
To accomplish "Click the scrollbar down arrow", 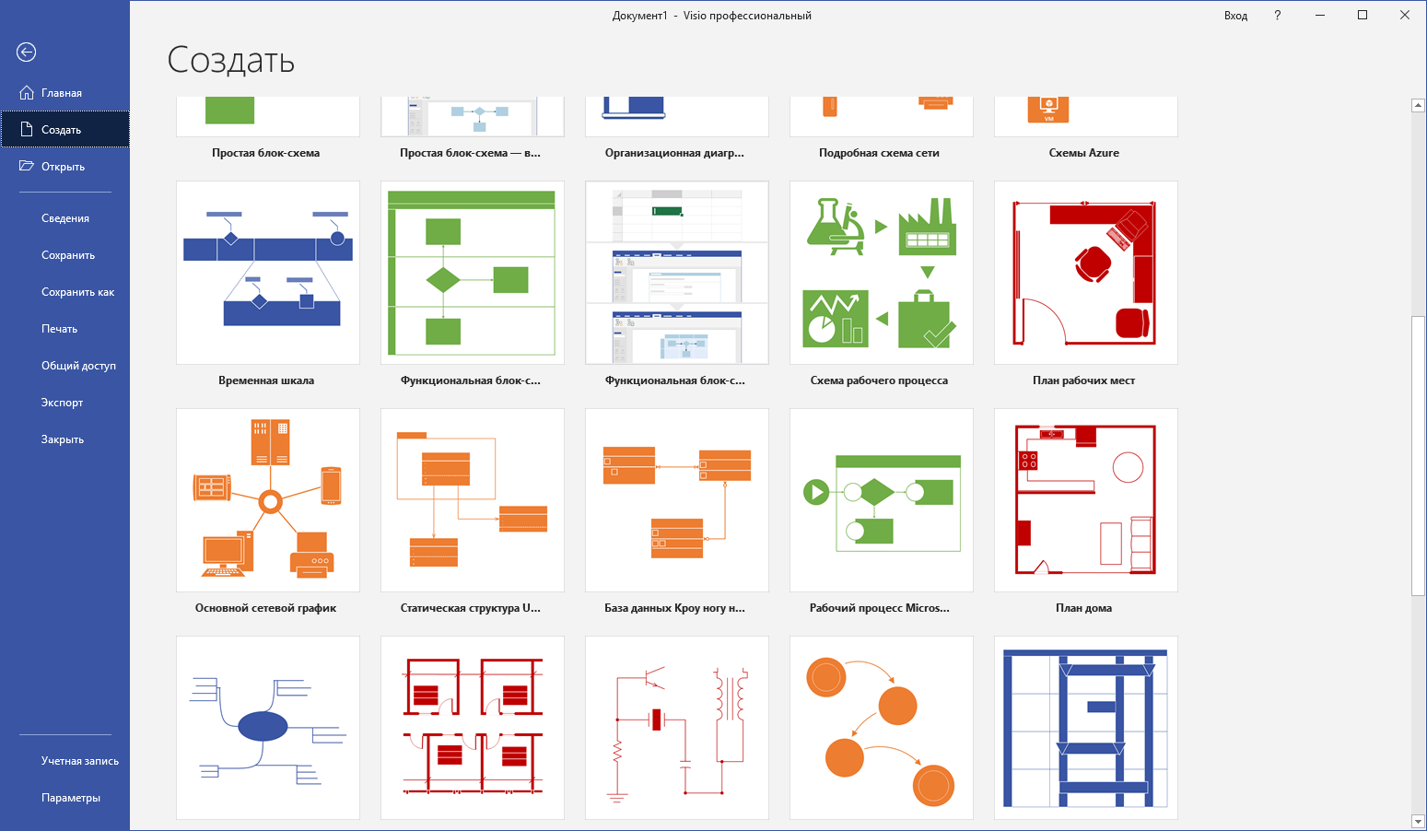I will 1418,822.
